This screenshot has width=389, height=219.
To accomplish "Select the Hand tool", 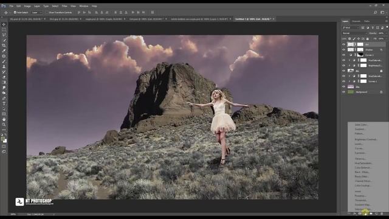I will (x=4, y=119).
